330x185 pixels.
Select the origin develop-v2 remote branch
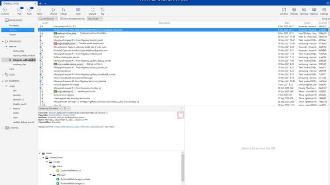coord(19,99)
